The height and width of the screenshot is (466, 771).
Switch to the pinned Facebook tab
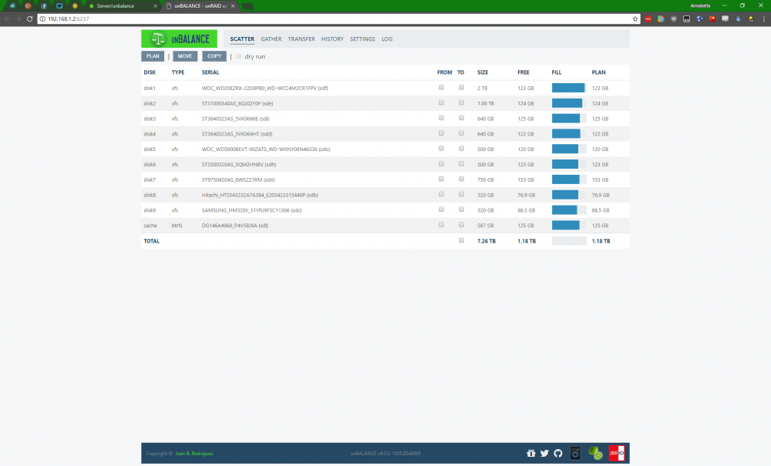tap(43, 6)
